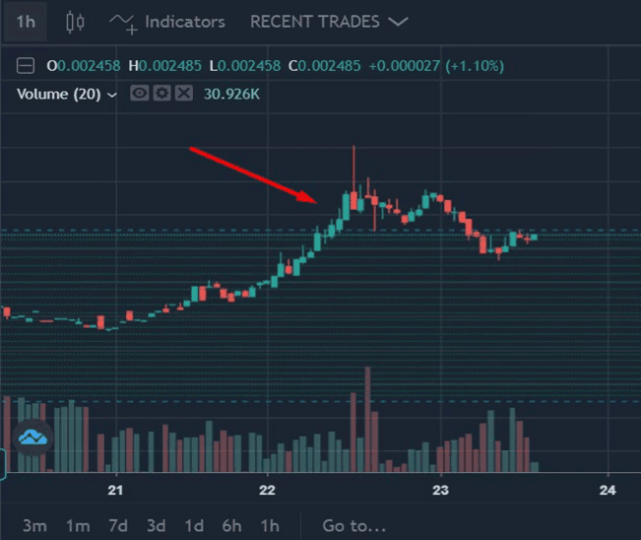Open the Volume (20) indicator dropdown arrow
This screenshot has height=540, width=641.
click(111, 95)
